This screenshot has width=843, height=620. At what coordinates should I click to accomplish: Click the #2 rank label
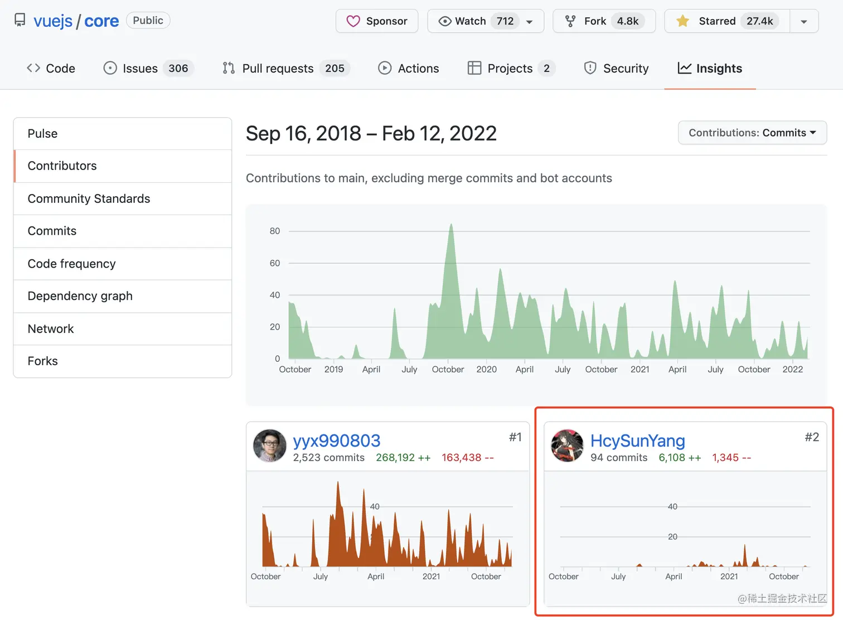pos(812,437)
